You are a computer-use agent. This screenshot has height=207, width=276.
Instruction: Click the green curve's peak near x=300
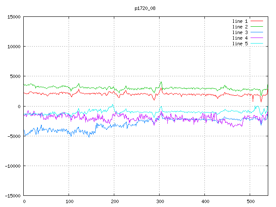tap(161, 82)
